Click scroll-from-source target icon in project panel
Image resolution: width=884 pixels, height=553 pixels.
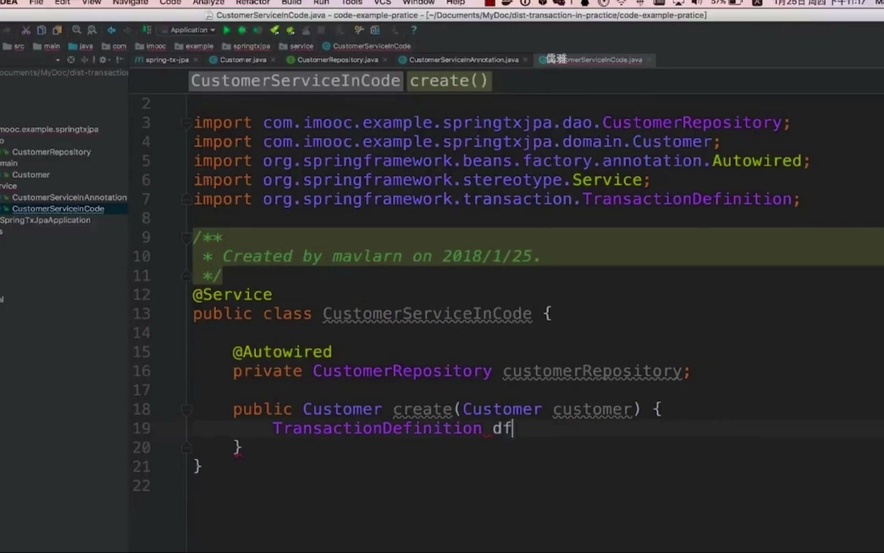pos(71,60)
